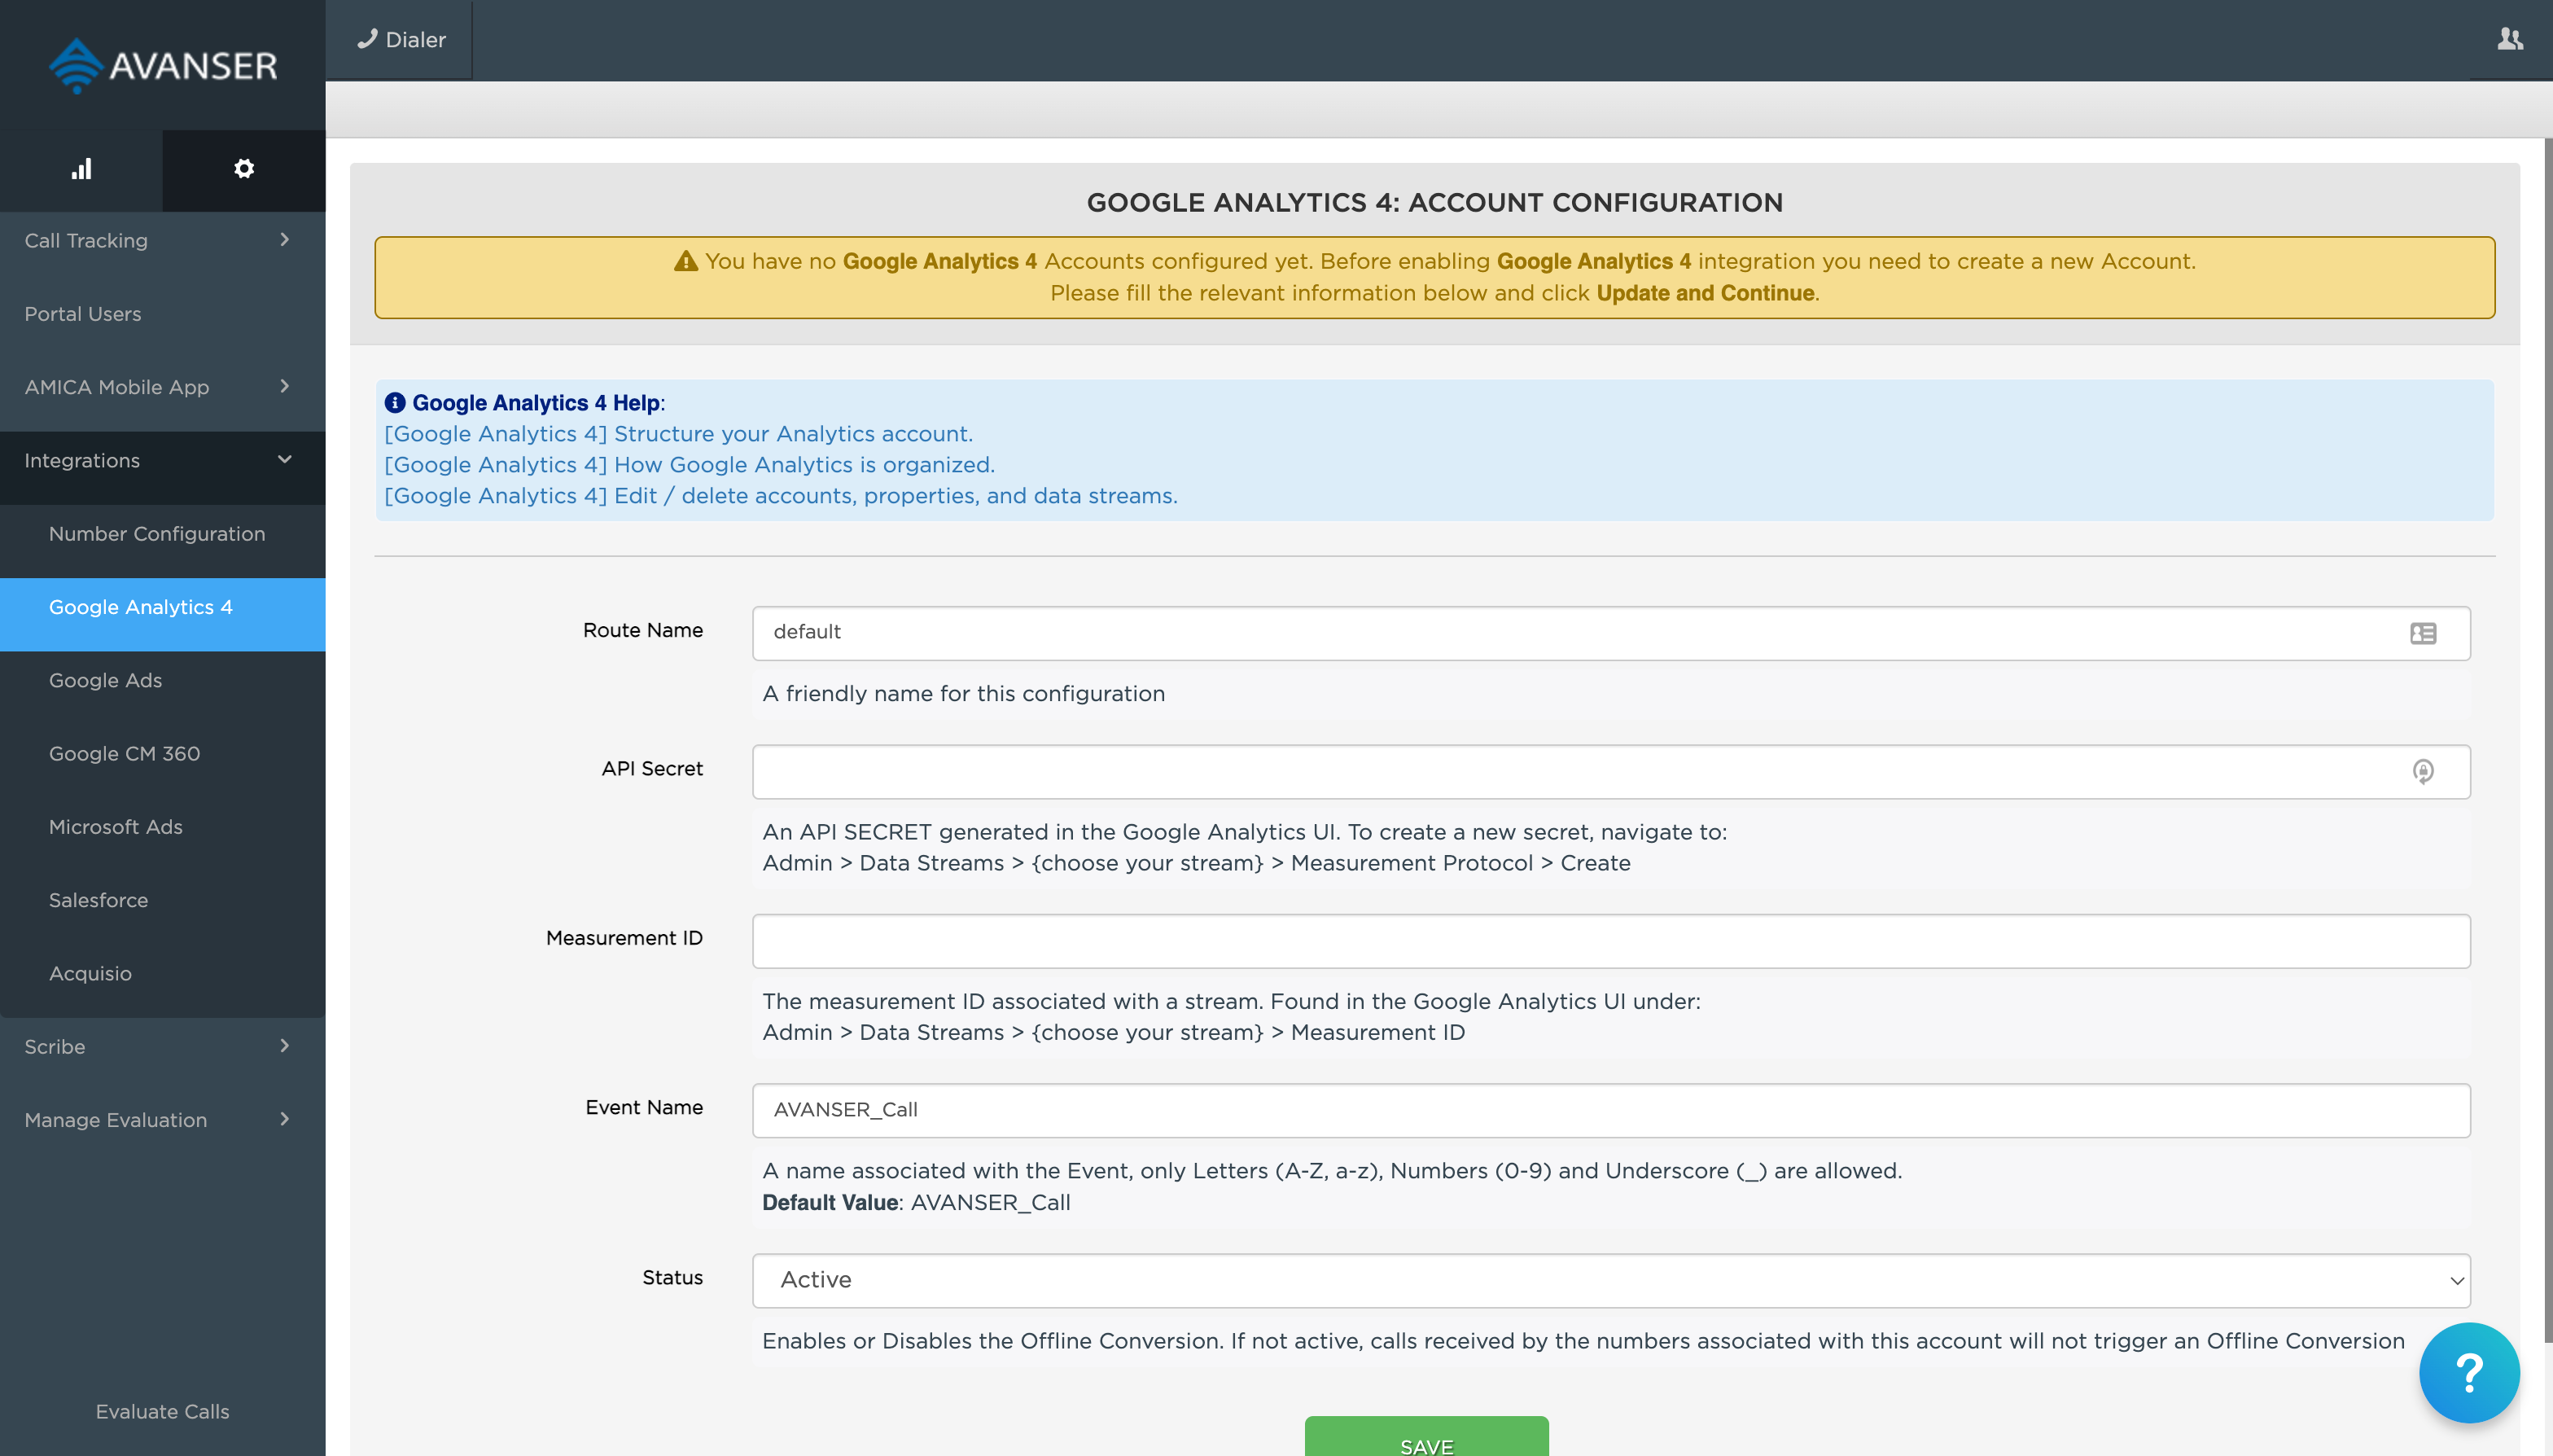
Task: Click the password key icon in API Secret
Action: [x=2422, y=771]
